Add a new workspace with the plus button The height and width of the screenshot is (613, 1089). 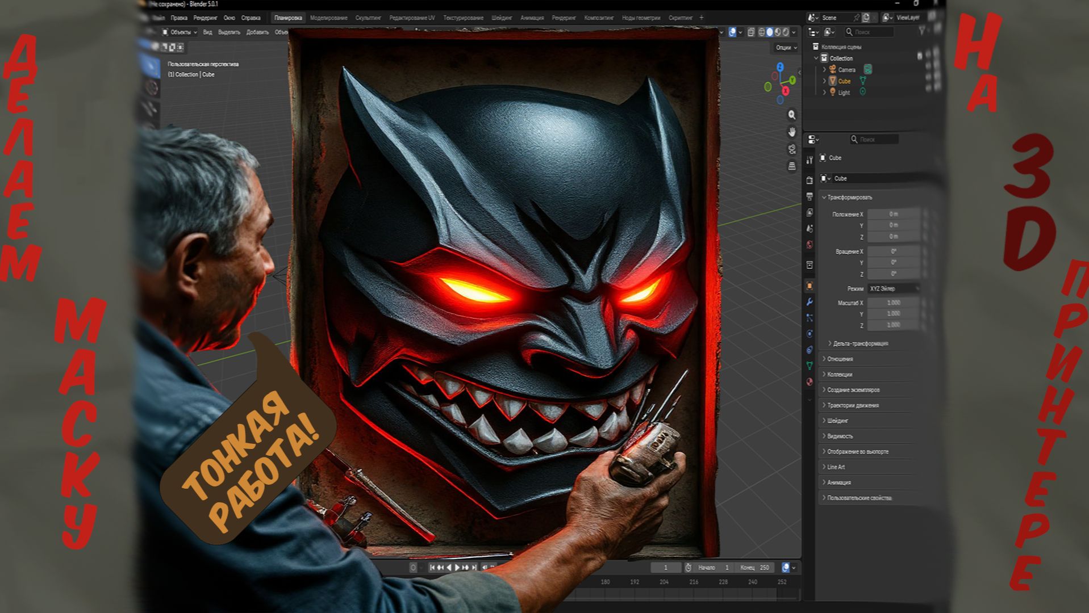702,18
